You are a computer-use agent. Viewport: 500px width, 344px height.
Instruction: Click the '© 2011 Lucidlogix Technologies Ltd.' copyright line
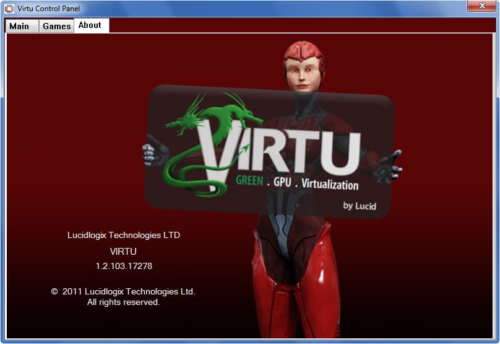coord(123,291)
